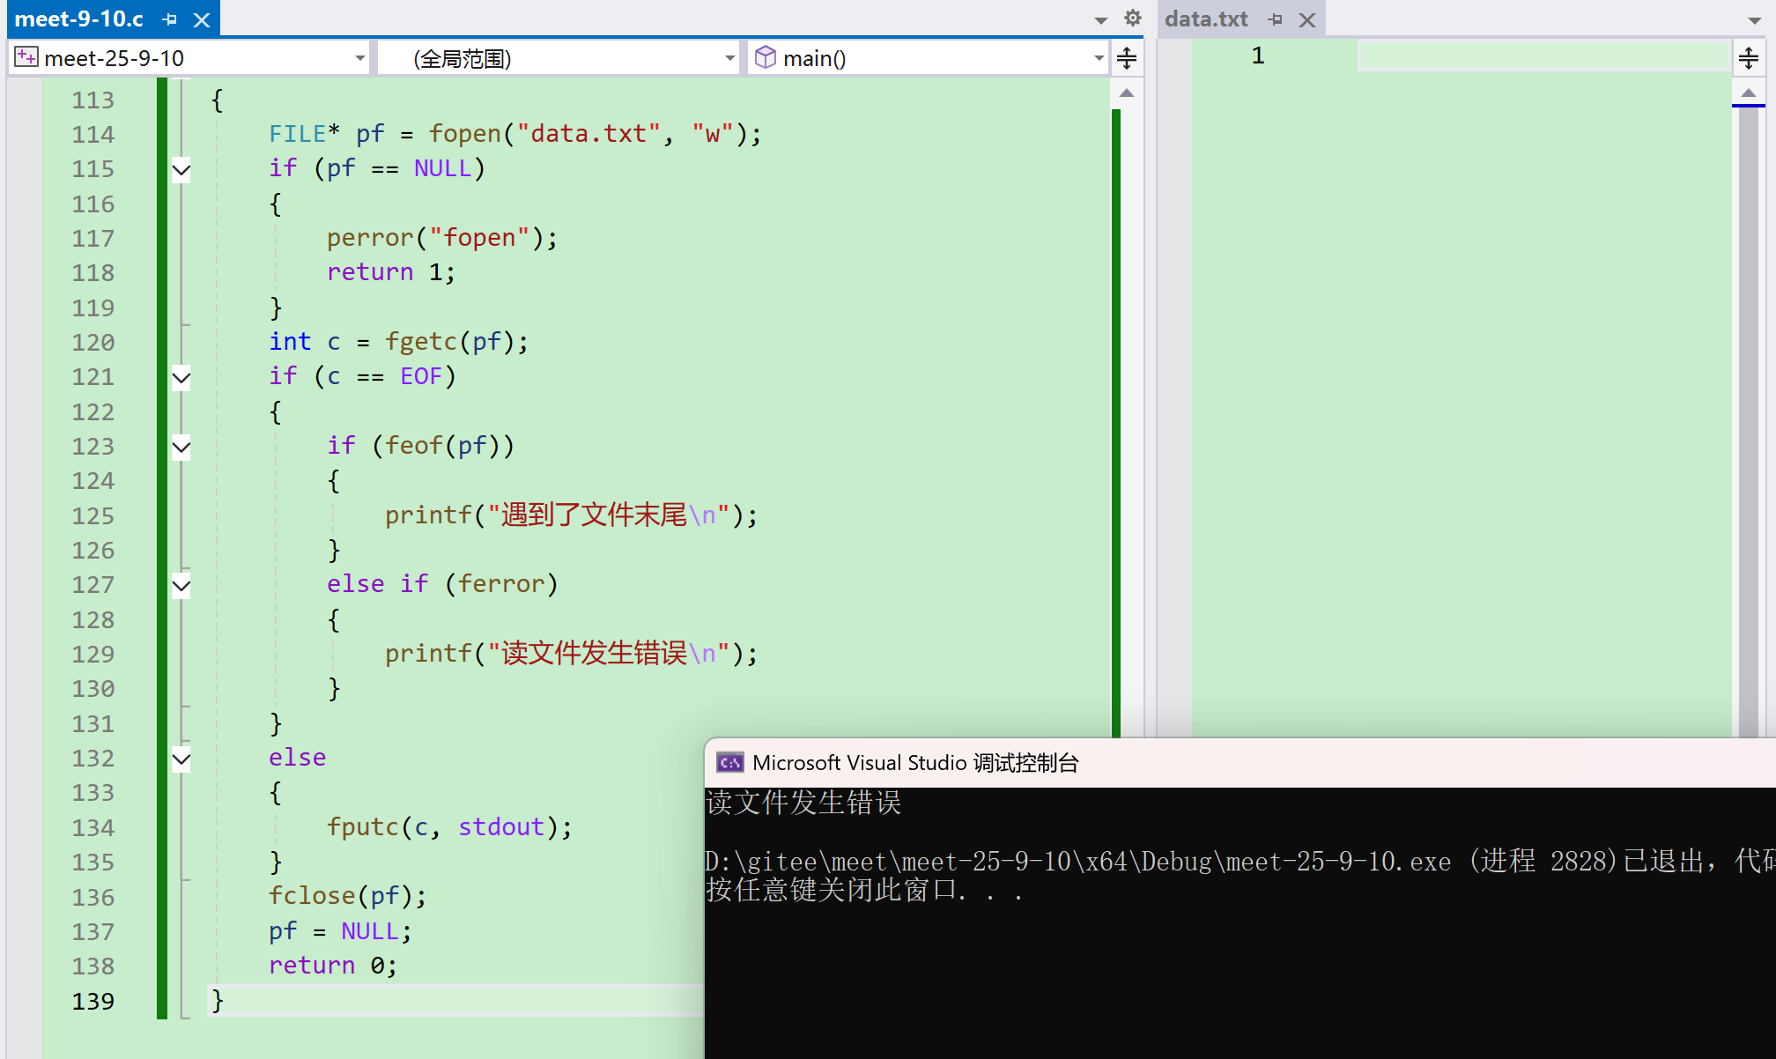Viewport: 1776px width, 1059px height.
Task: Click the split editor icon in the data.txt pane
Action: point(1749,58)
